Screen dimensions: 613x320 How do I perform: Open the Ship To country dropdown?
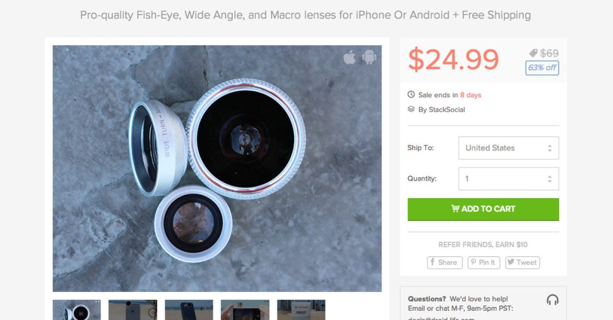coord(508,148)
